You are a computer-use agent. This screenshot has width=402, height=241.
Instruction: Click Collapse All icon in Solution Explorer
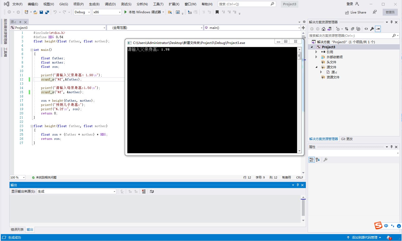pos(352,29)
